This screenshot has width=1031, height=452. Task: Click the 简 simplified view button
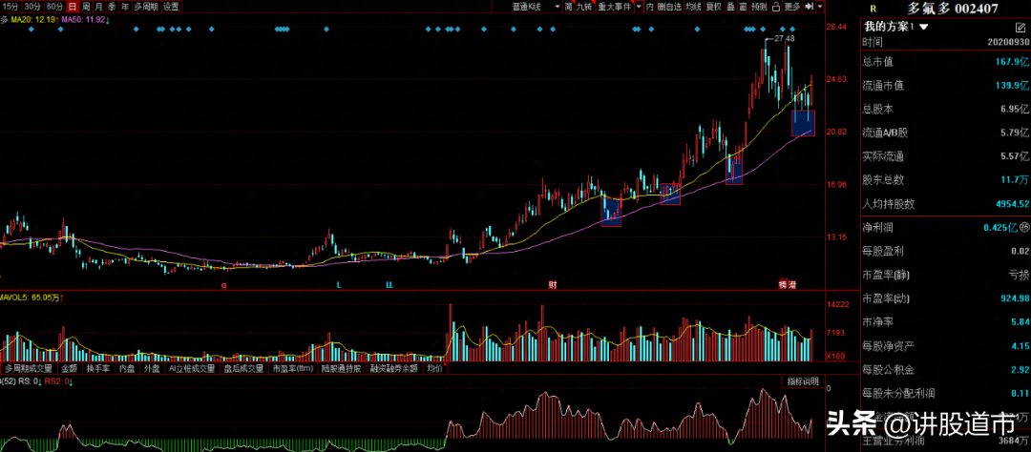[568, 6]
